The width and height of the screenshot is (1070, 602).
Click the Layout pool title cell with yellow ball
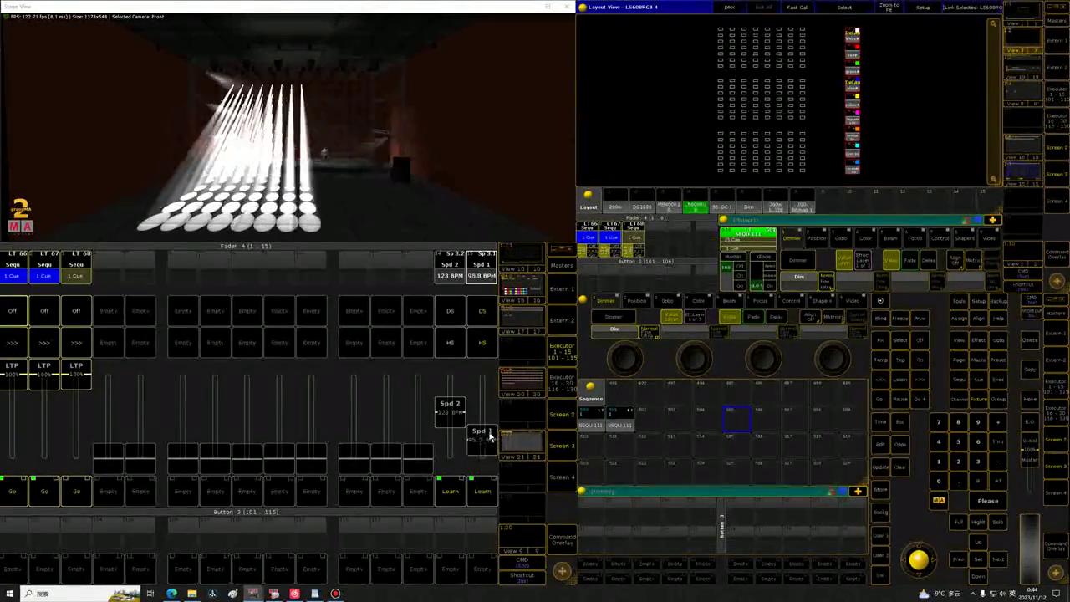coord(589,202)
